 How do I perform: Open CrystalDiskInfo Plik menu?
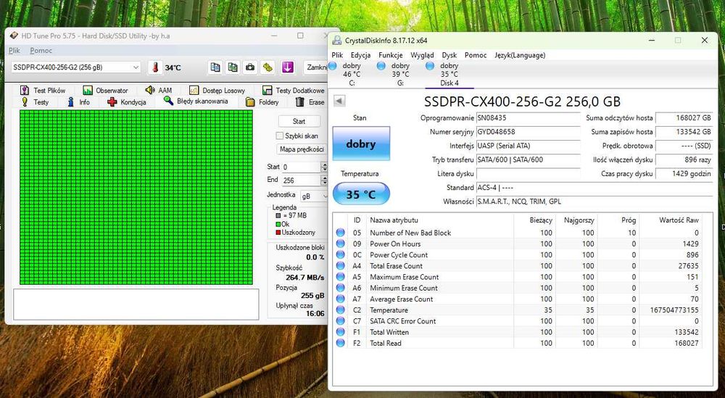(x=337, y=55)
